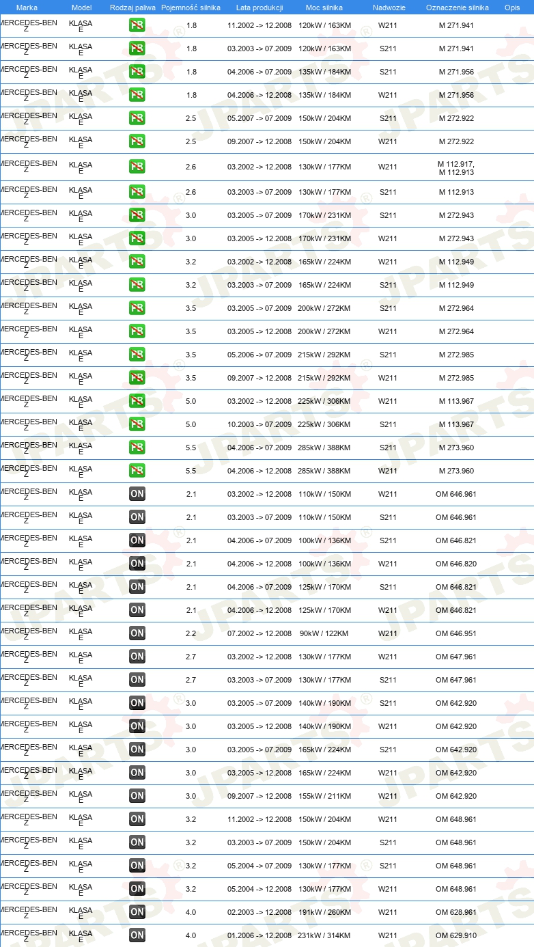Click production years 09.2007 -> 12.2008 in M 272.985 row

point(259,379)
